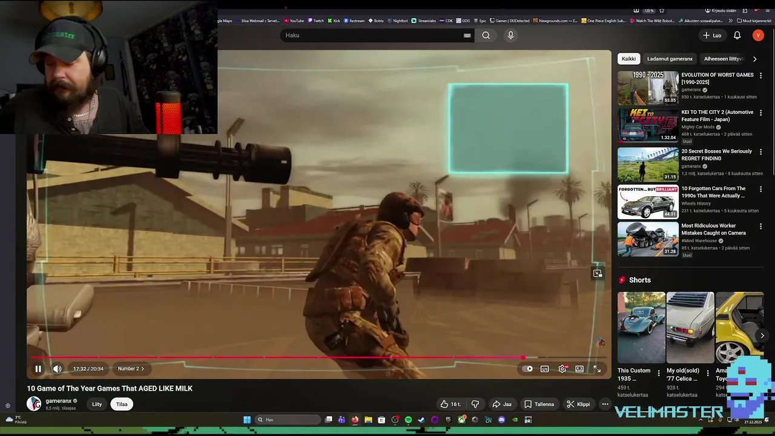Open 'KEI TO THE CITY 2' video title

point(717,116)
